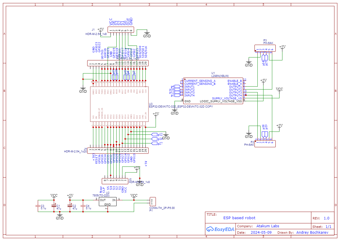The width and height of the screenshot is (340, 241).
Task: Click the OUTPUT1 pin on L298N
Action: (x=236, y=87)
